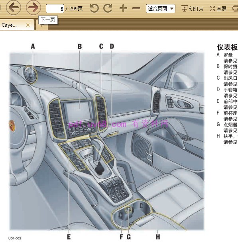Open the 适合页面 zoom dropdown

pos(161,8)
